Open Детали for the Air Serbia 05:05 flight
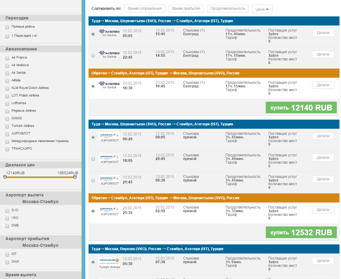The width and height of the screenshot is (341, 279). click(x=323, y=33)
